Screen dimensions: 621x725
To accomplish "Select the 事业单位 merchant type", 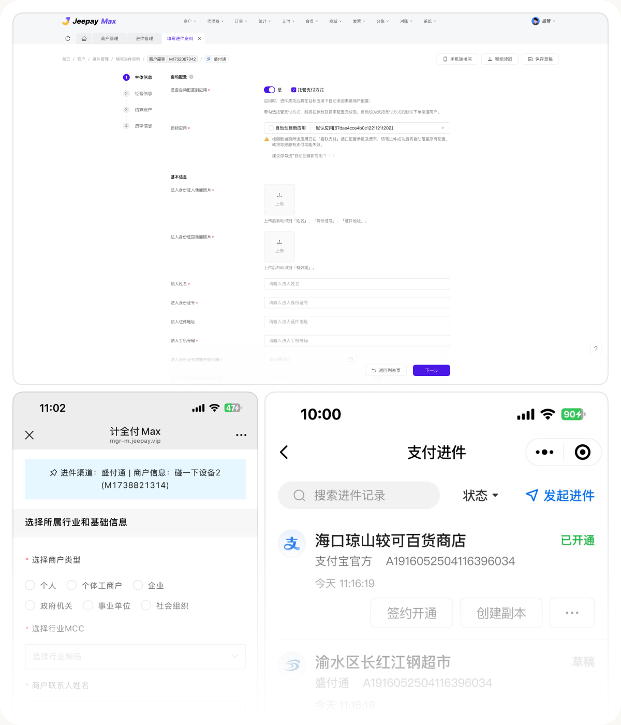I will pos(88,605).
